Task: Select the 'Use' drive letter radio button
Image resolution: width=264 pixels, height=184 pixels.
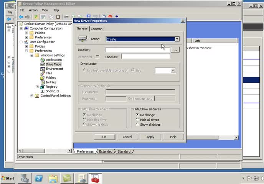Action: [x=133, y=70]
